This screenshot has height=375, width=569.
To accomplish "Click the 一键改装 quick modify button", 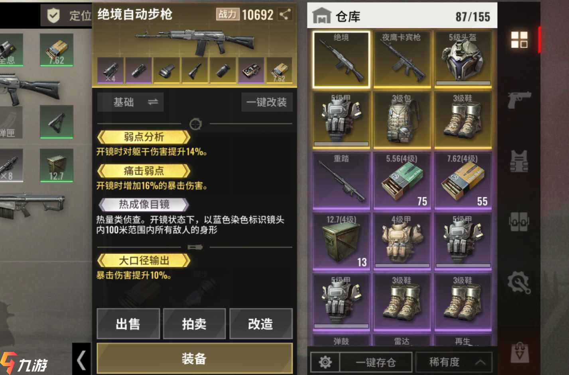I will 267,102.
